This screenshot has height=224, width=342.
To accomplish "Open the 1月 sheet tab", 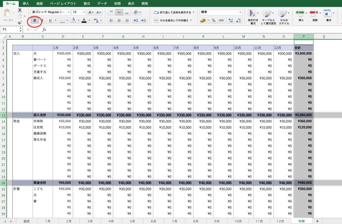I will pos(47,221).
